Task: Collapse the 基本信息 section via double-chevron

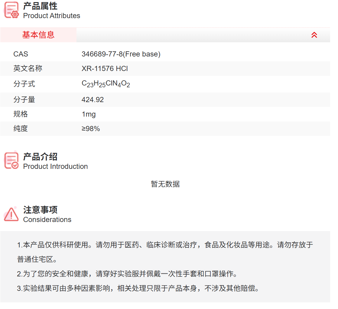Action: pos(314,35)
